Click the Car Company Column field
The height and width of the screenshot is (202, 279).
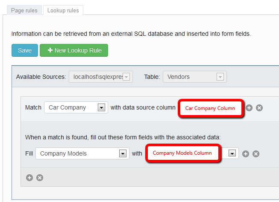[210, 108]
